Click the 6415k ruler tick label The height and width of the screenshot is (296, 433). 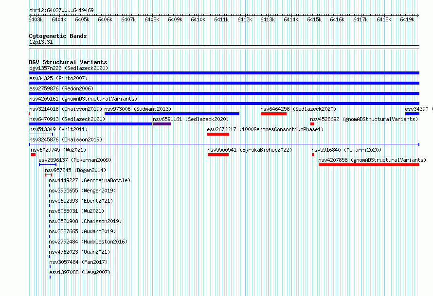(x=314, y=19)
